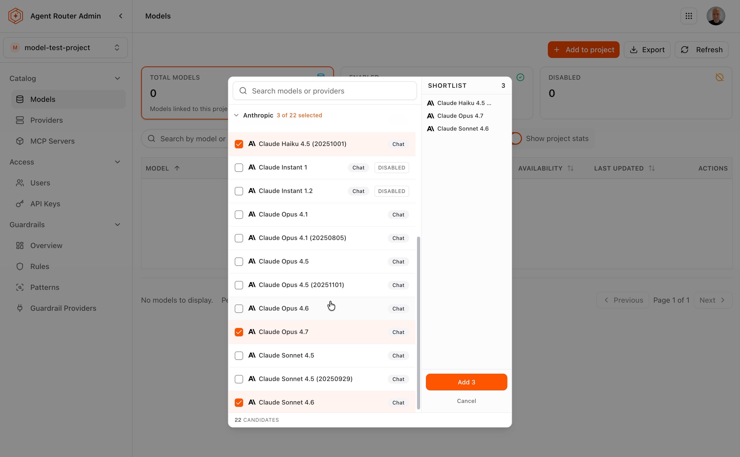Screen dimensions: 740x457
Task: Uncheck Claude Haiku 4.5 (20251001) checkbox
Action: pos(239,144)
